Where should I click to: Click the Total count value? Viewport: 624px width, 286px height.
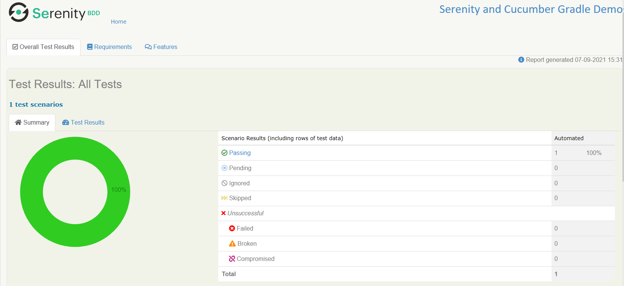(556, 274)
